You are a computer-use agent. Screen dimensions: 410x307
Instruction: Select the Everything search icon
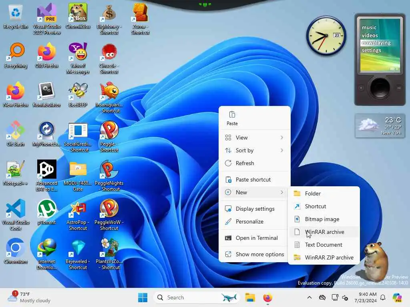[x=16, y=55]
